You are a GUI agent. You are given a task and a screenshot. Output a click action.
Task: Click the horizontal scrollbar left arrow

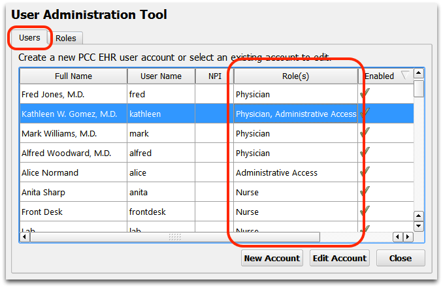(25, 237)
